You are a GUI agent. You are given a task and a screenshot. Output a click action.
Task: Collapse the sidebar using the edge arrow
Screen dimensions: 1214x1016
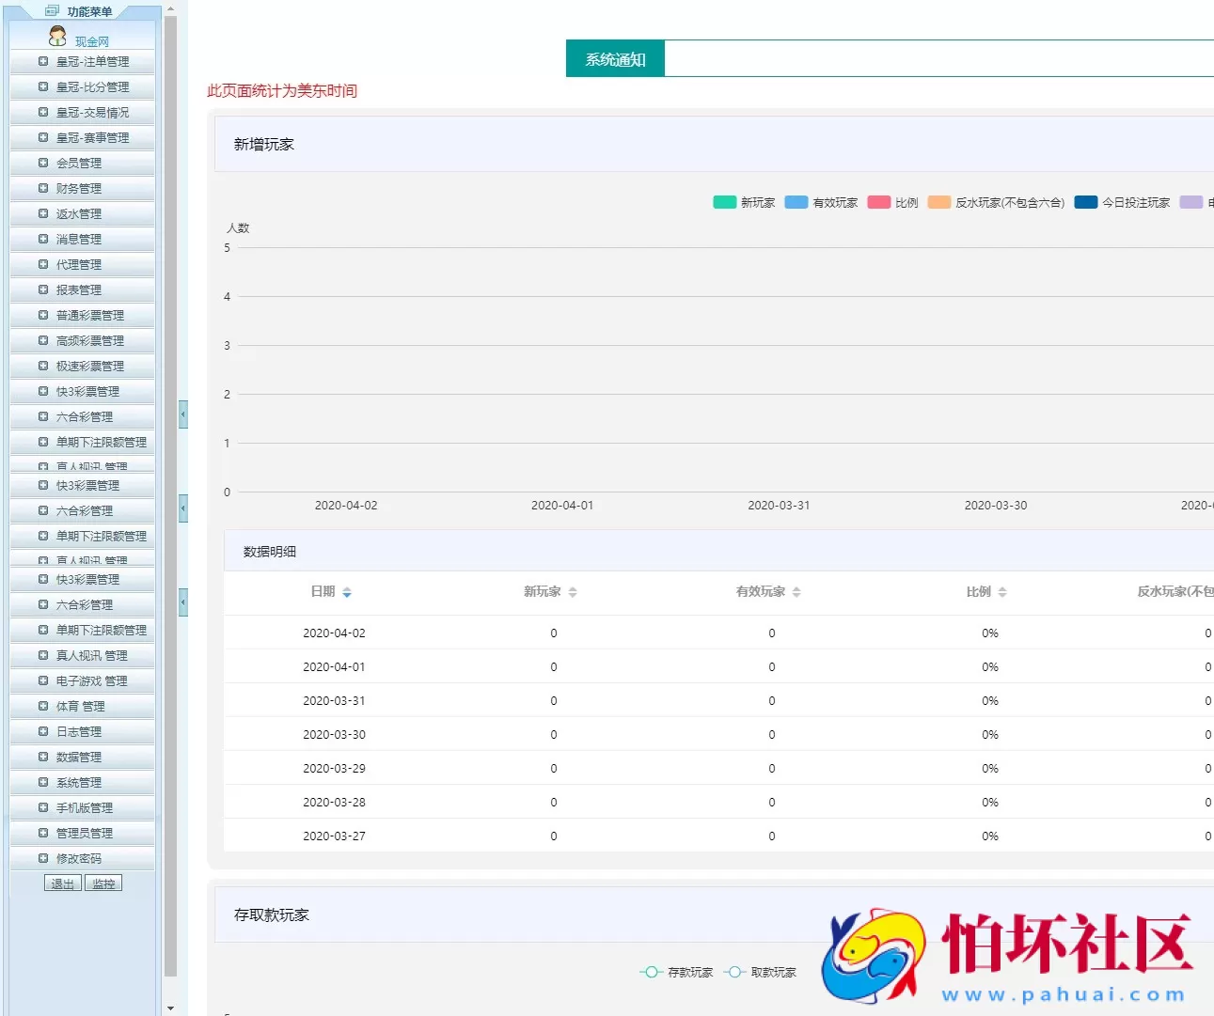pos(182,414)
